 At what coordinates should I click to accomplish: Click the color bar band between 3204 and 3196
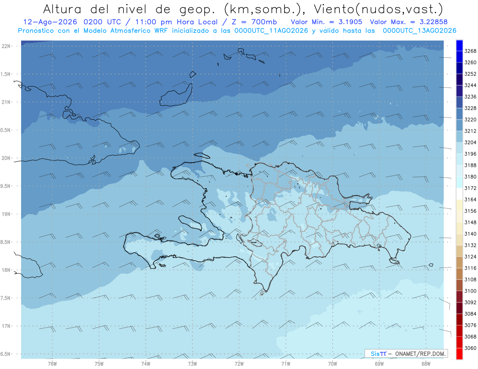pos(459,148)
